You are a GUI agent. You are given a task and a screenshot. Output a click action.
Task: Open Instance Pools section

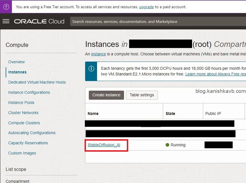pyautogui.click(x=21, y=102)
